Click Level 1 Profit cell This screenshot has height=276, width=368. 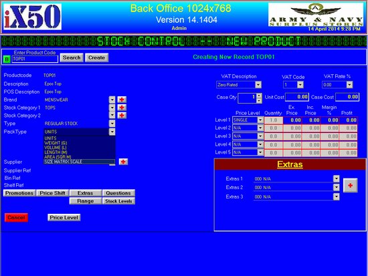pos(349,120)
